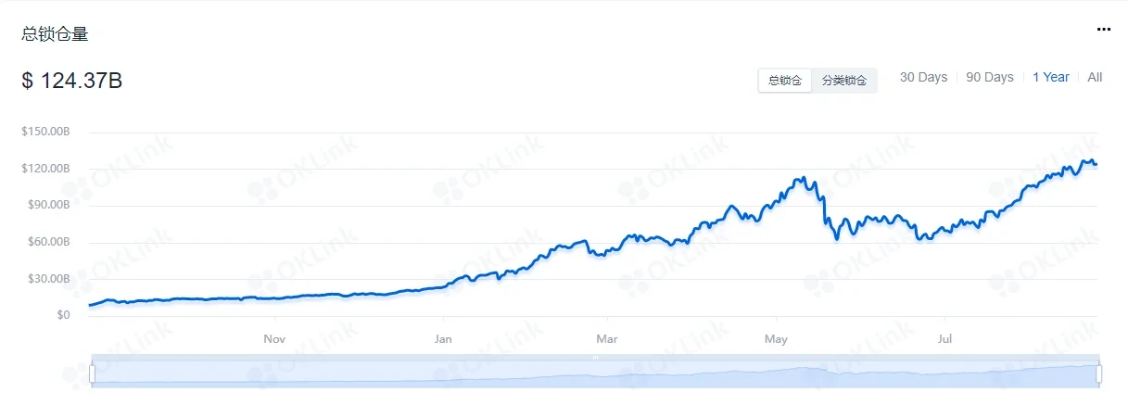Click the Nov label on the x-axis
1128x405 pixels.
[274, 339]
